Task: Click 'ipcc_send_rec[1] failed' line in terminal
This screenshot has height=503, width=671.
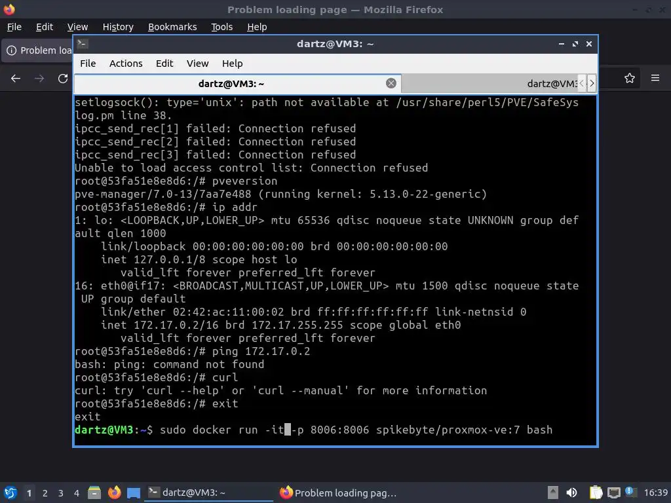Action: pos(215,129)
